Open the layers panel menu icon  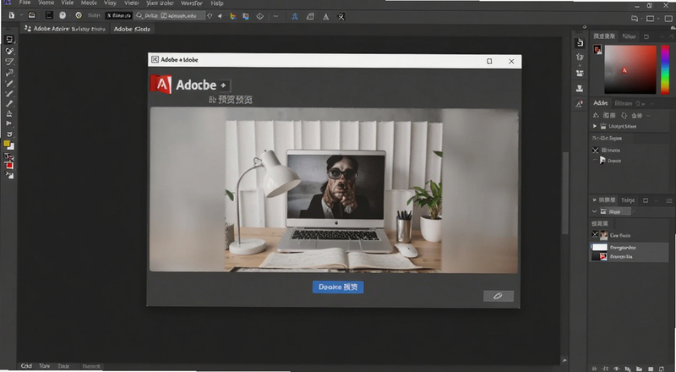(669, 200)
